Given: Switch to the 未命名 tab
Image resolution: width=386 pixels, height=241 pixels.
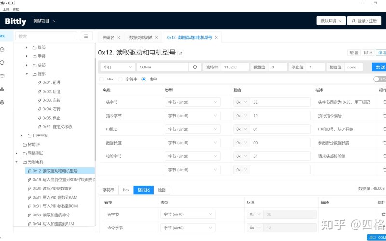Looking at the screenshot, I should (109, 38).
